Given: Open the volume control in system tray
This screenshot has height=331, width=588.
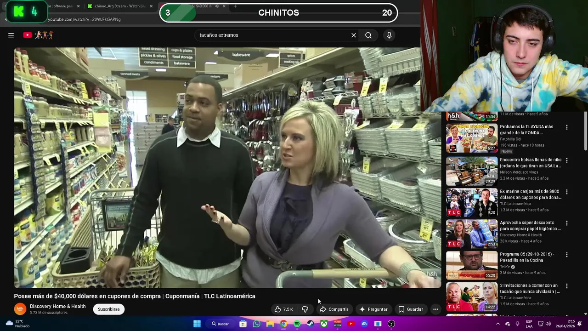Looking at the screenshot, I should click(x=548, y=324).
